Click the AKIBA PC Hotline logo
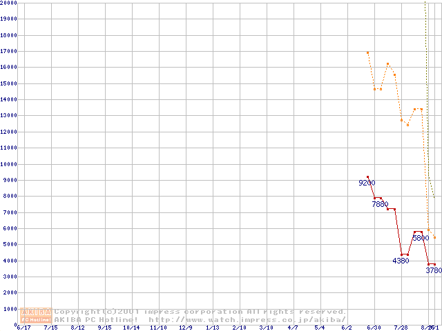Viewport: 442px width, 331px height. click(37, 316)
